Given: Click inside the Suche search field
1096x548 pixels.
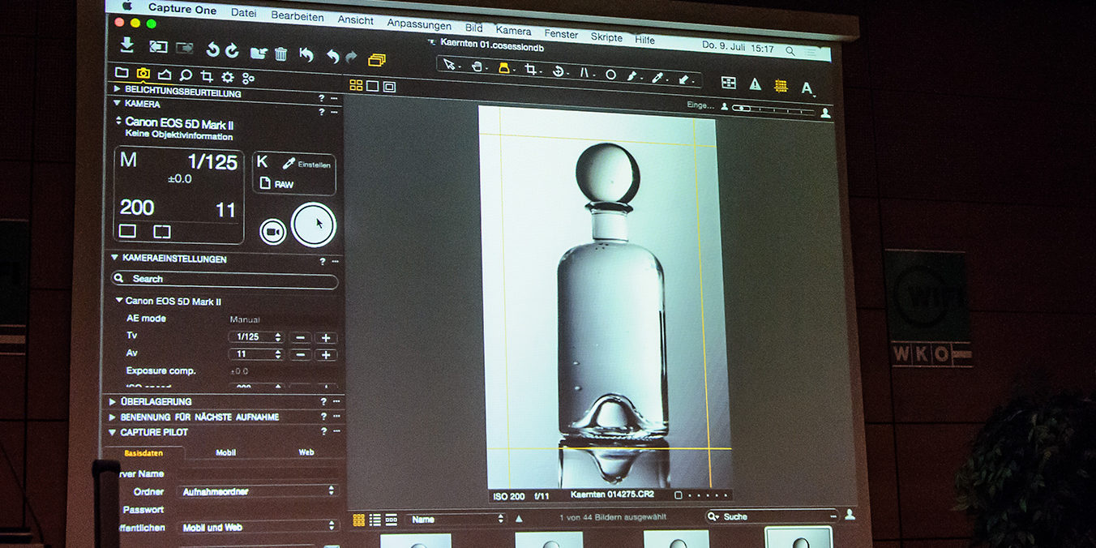Looking at the screenshot, I should click(766, 516).
